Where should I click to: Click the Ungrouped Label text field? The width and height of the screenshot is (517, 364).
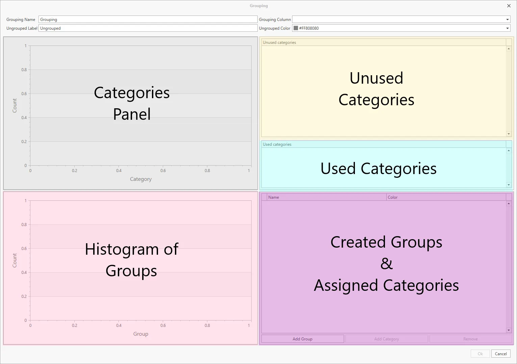148,28
